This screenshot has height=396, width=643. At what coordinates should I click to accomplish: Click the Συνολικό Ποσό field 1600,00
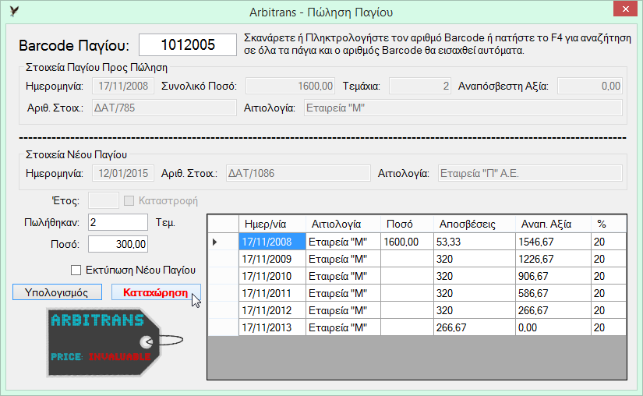(291, 86)
